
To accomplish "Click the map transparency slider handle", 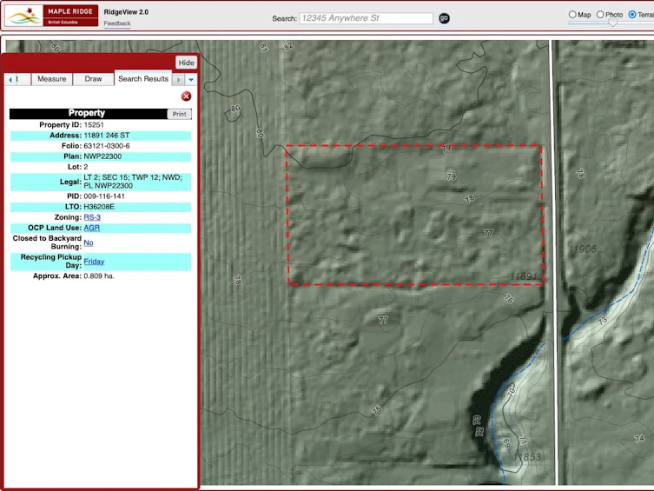I will pos(612,23).
